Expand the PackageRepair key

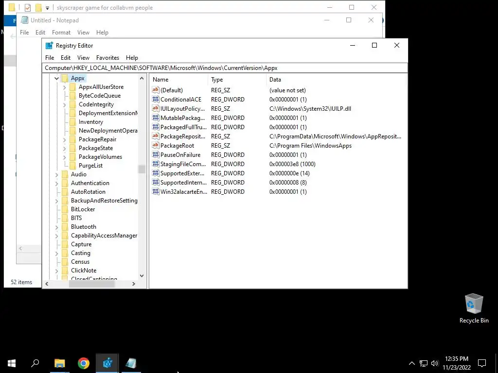(65, 139)
